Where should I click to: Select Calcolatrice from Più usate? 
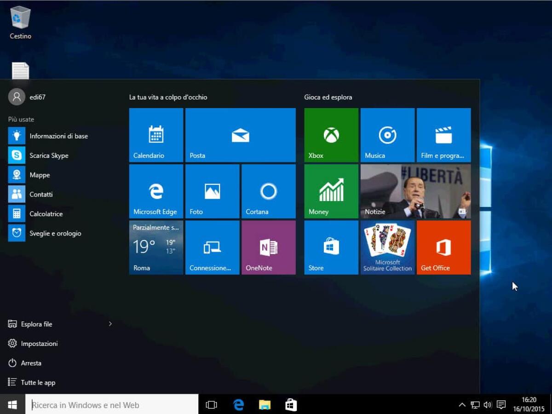(46, 213)
